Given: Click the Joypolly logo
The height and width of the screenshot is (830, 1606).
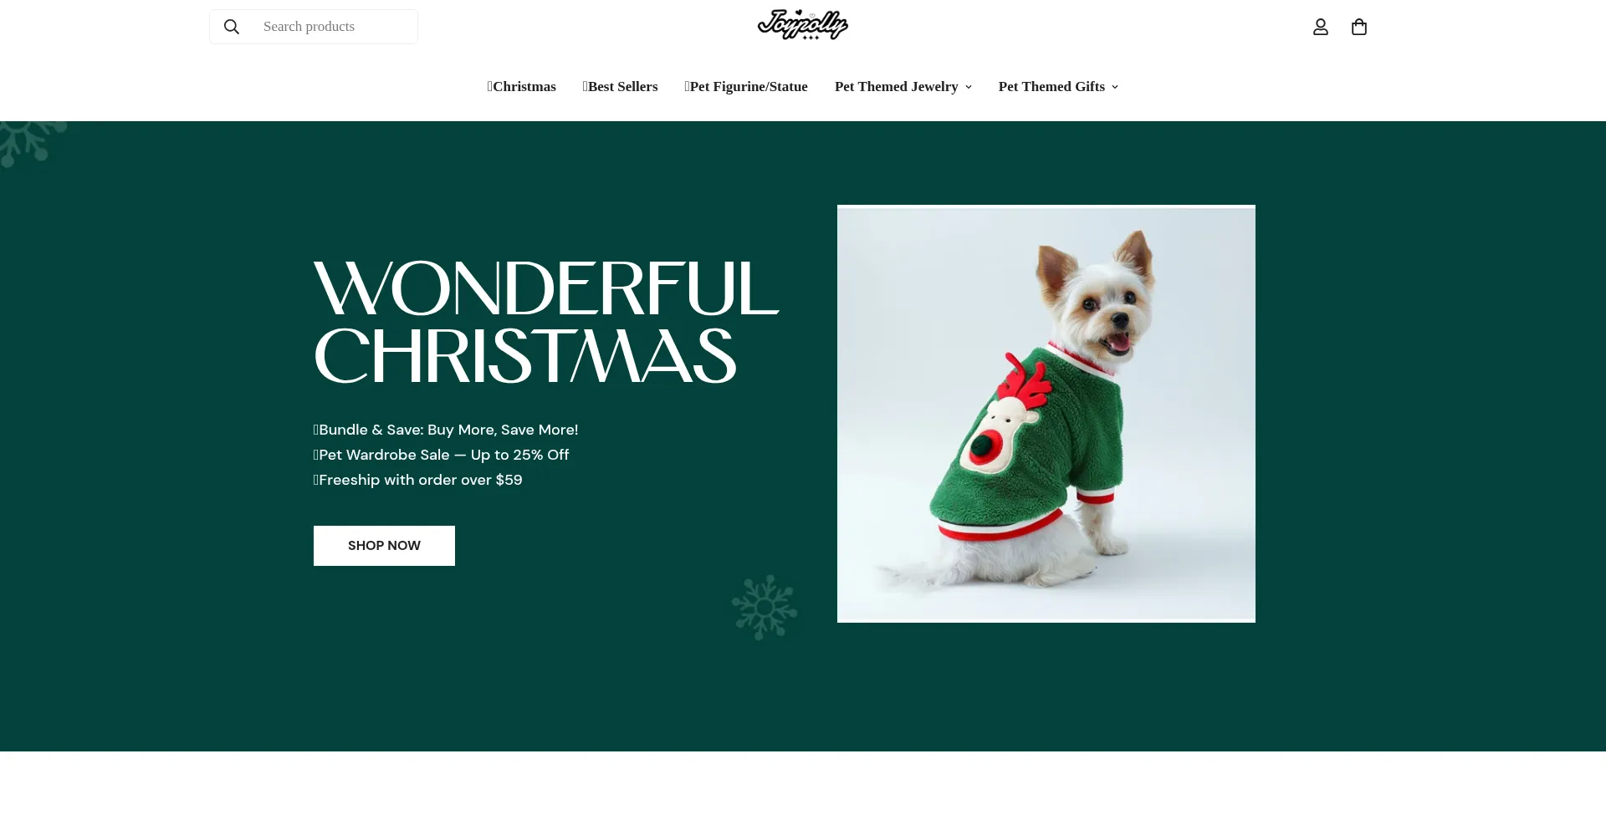Looking at the screenshot, I should pos(803,25).
